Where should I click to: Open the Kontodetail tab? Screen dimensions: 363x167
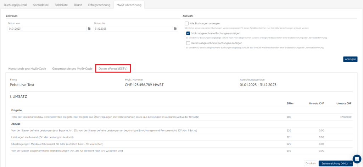point(40,5)
